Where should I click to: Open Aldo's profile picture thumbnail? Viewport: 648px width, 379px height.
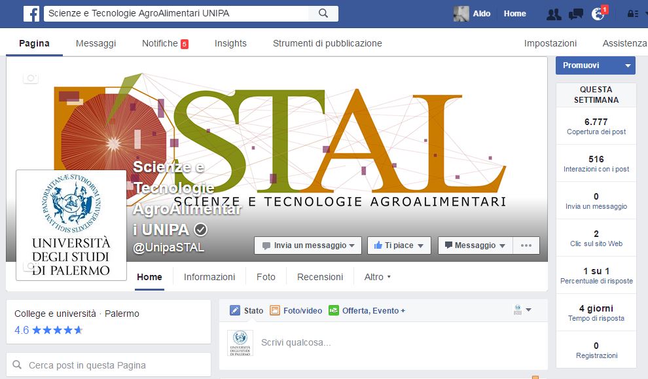461,14
